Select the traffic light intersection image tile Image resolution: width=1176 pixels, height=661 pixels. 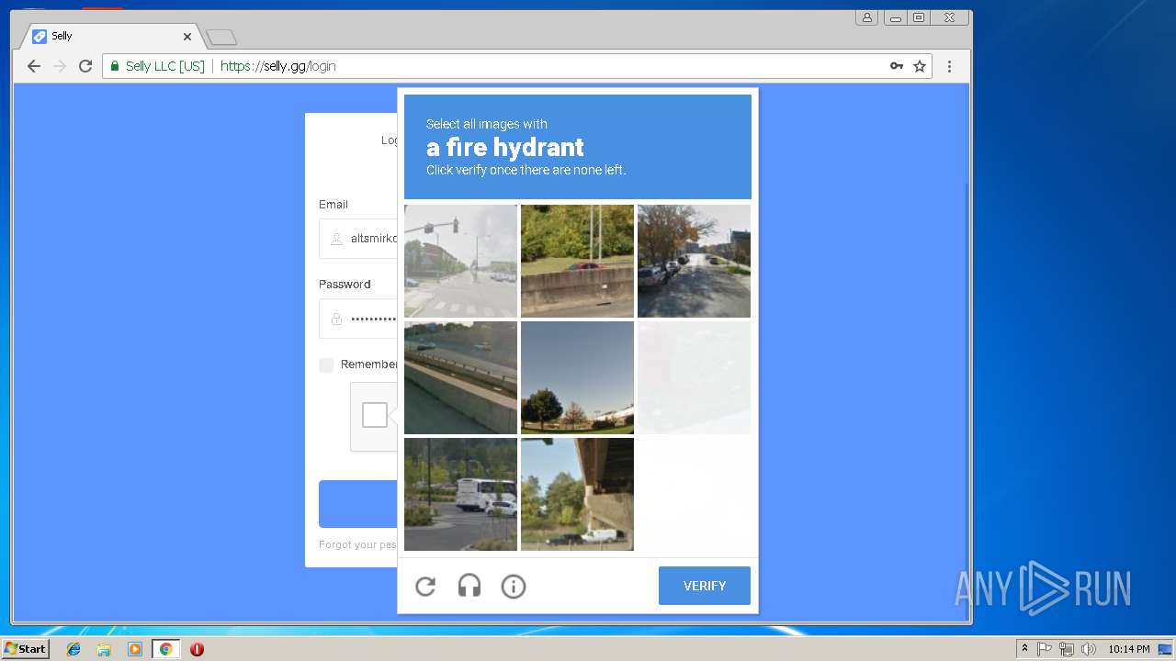pyautogui.click(x=460, y=261)
